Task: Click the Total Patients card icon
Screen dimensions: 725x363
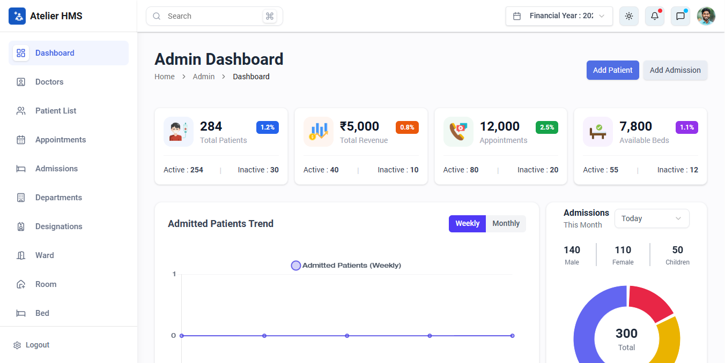Action: [178, 132]
